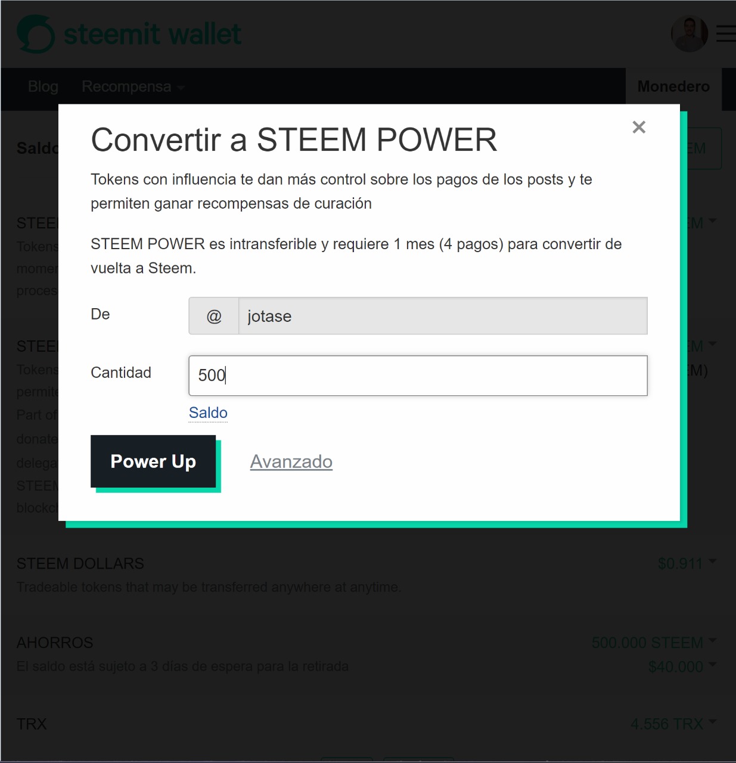Click the Power Up button
The image size is (736, 763).
(153, 461)
